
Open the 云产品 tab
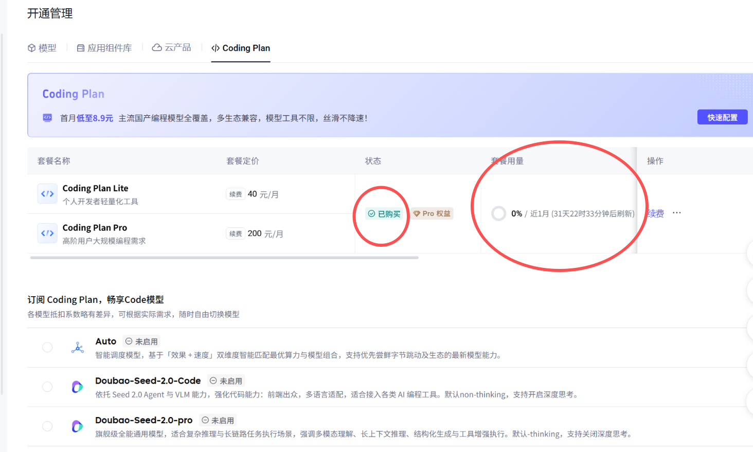coord(172,48)
